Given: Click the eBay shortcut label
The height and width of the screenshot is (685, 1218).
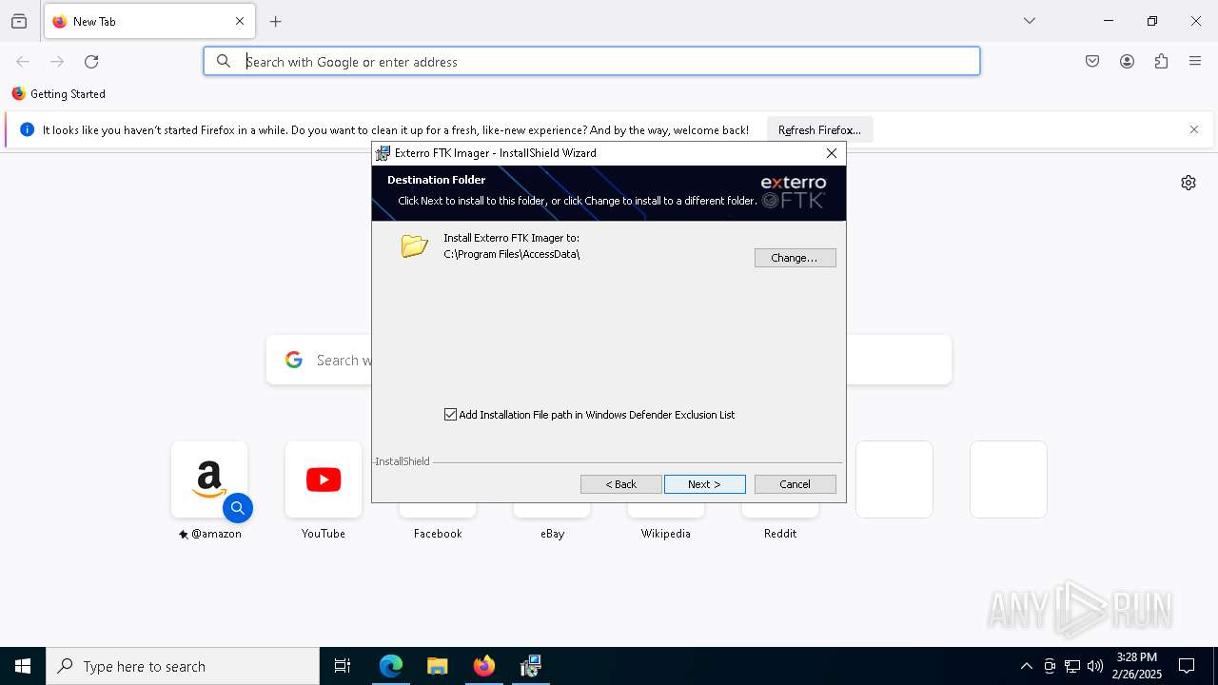Looking at the screenshot, I should coord(553,534).
